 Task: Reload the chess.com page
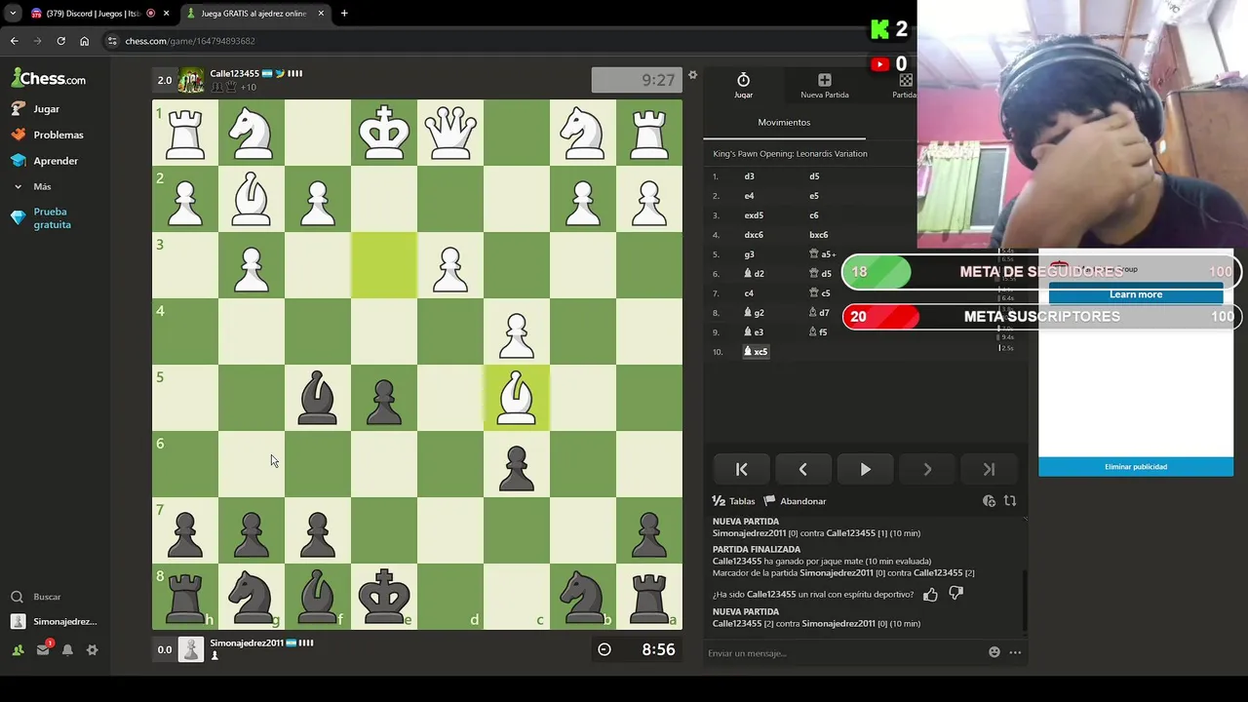(60, 41)
